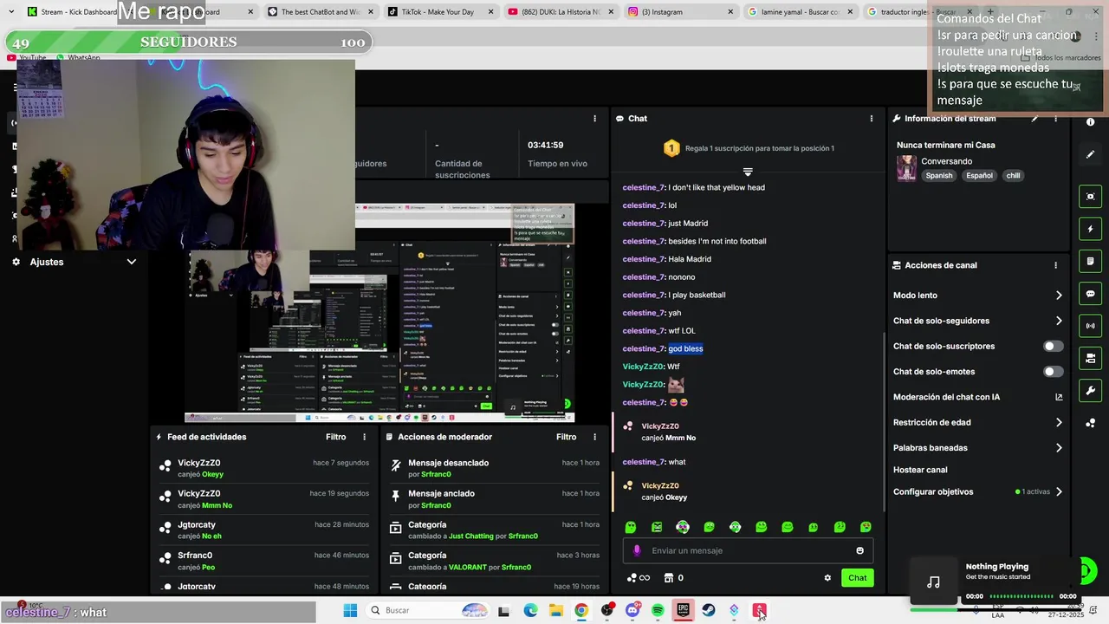1109x624 pixels.
Task: Click SrfrancO link under Mensaje desanclado
Action: [x=436, y=475]
